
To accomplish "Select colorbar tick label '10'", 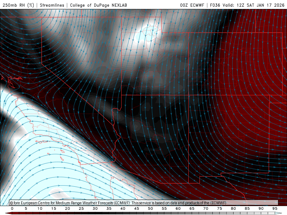I will 40,209.
